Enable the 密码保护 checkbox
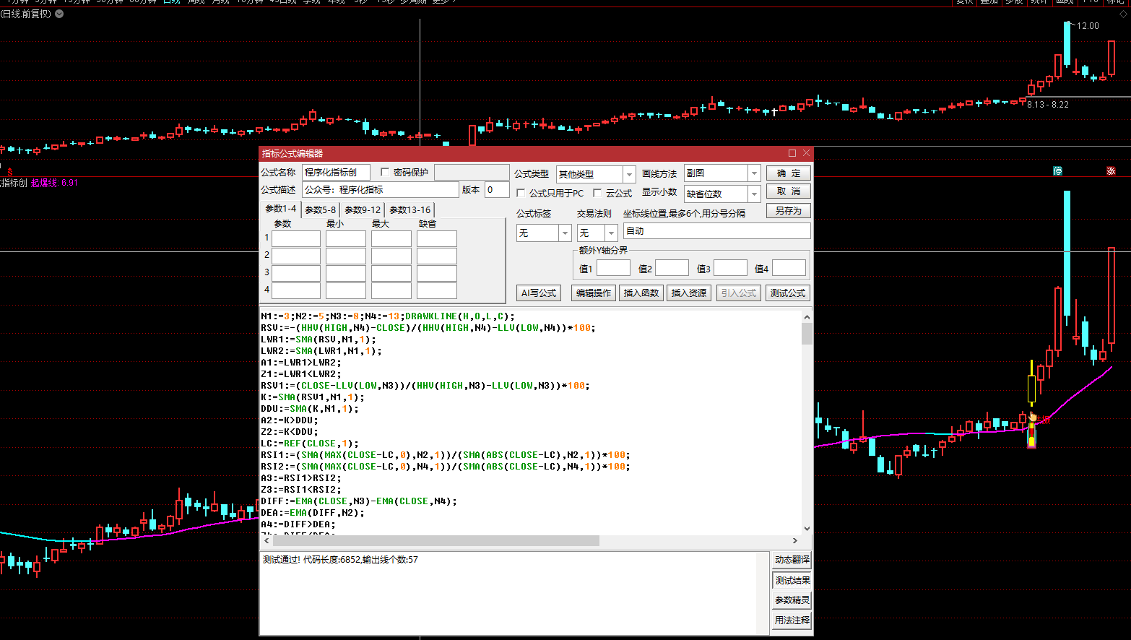This screenshot has height=640, width=1131. coord(385,172)
